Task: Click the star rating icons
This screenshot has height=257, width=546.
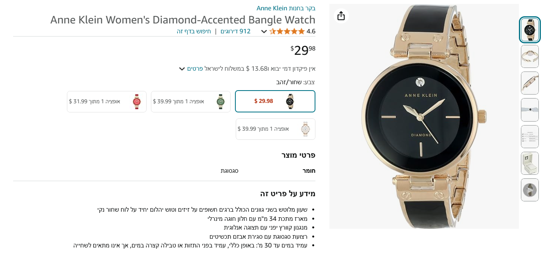Action: 287,31
